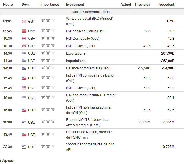Image resolution: width=184 pixels, height=164 pixels.
Task: Click the speaker icon next to Discours de Kaplan
Action: (x=85, y=137)
